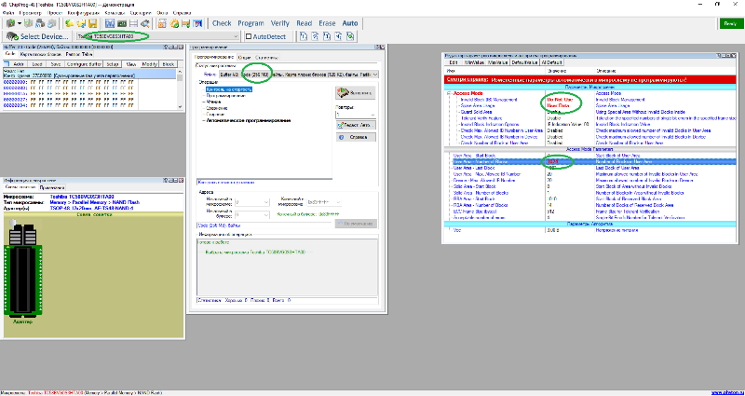Click the Auto command in the toolbar

[350, 23]
